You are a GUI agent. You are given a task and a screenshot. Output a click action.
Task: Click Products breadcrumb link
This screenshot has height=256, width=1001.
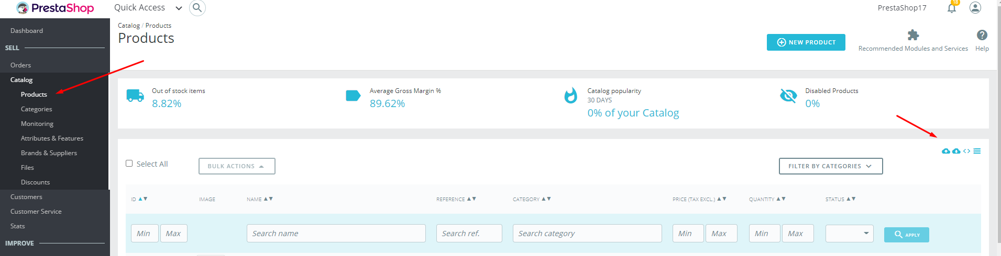pyautogui.click(x=158, y=26)
